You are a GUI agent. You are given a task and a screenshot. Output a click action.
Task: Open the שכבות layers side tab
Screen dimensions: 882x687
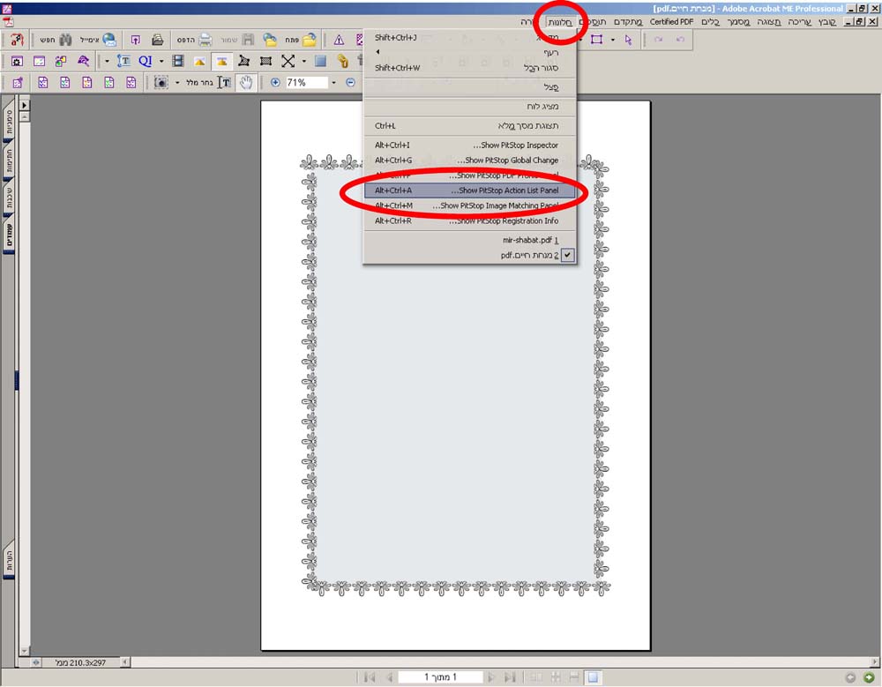(9, 198)
